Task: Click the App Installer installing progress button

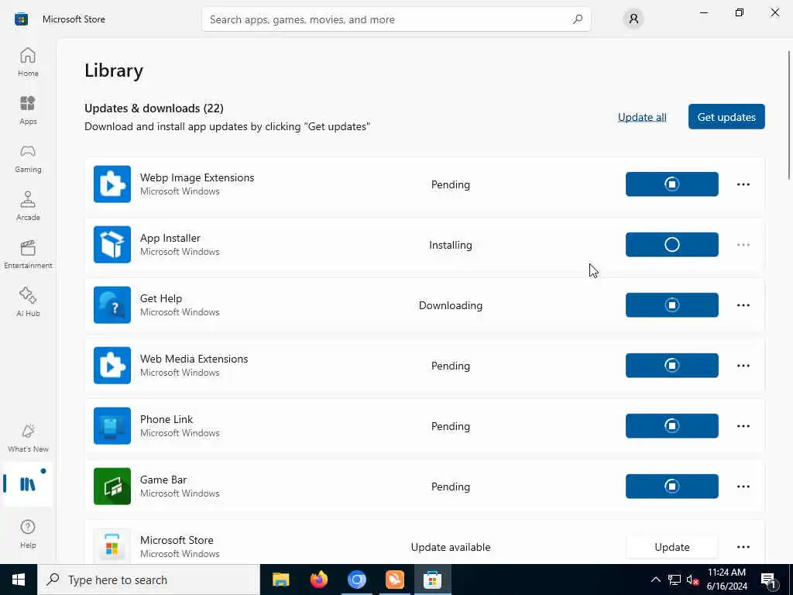Action: (671, 244)
